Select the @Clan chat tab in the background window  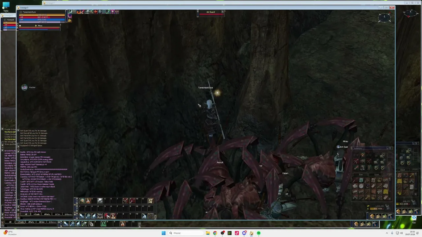tap(42, 222)
